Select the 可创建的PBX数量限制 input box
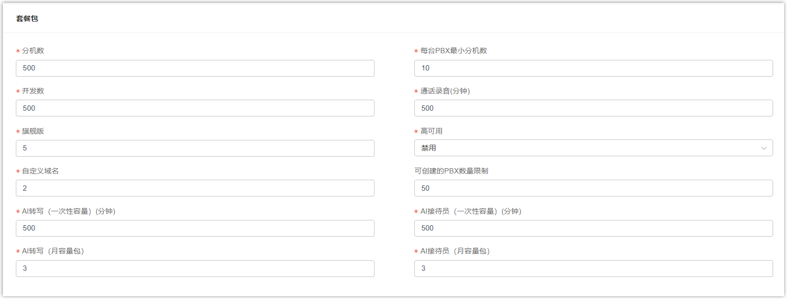Screen dimensions: 787x299 (593, 188)
